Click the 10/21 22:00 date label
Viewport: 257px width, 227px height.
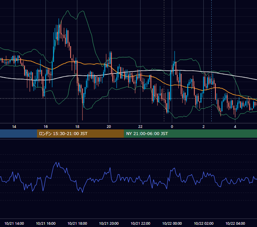[140, 223]
